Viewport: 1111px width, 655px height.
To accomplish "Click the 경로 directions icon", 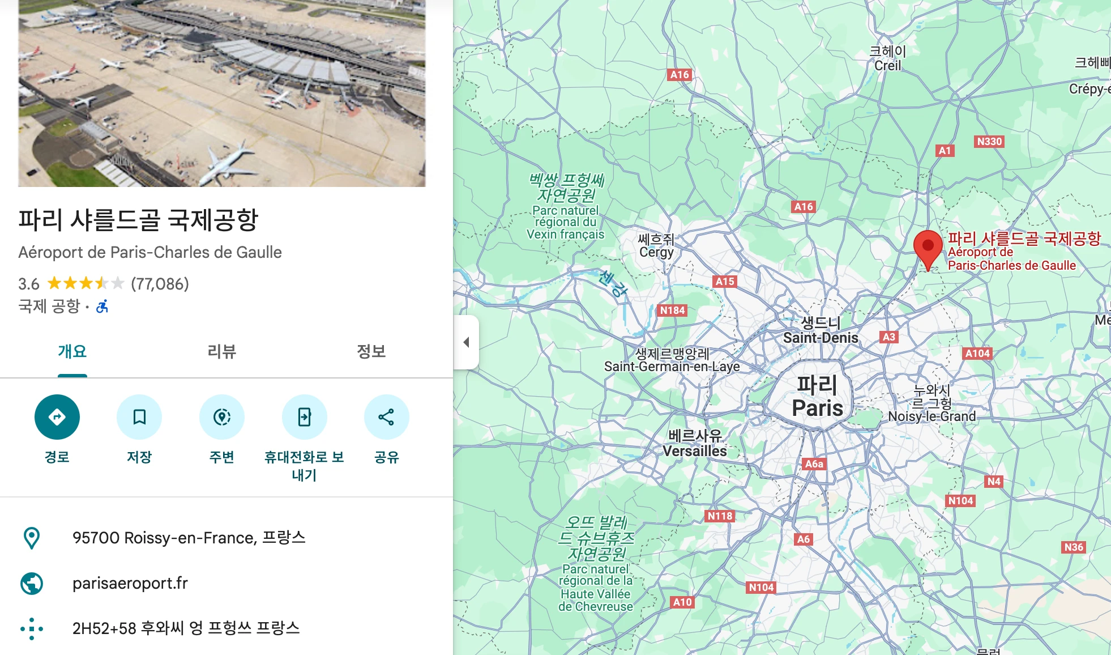I will click(57, 417).
